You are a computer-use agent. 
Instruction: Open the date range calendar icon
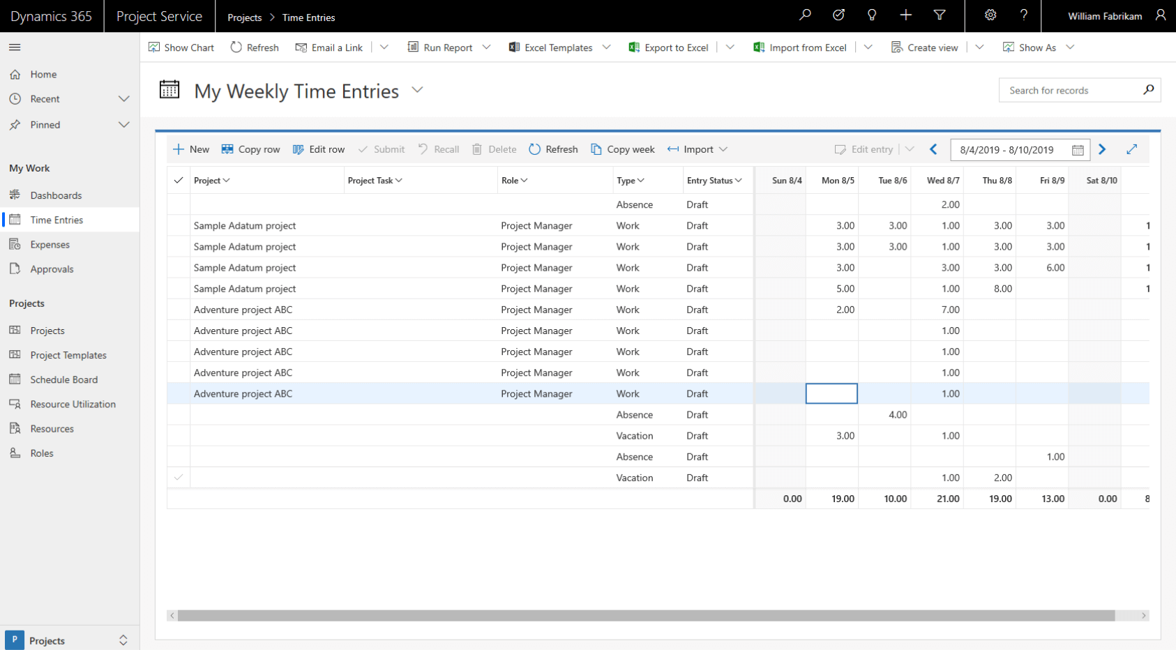coord(1078,150)
